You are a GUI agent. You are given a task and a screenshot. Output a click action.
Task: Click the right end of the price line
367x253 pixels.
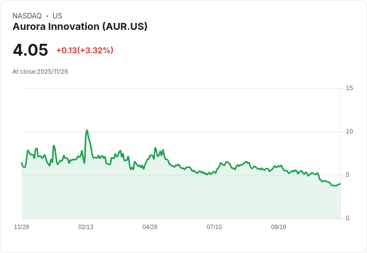[340, 183]
